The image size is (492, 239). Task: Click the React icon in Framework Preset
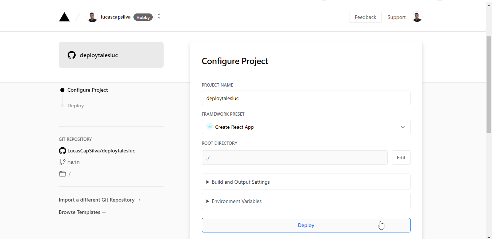click(209, 127)
